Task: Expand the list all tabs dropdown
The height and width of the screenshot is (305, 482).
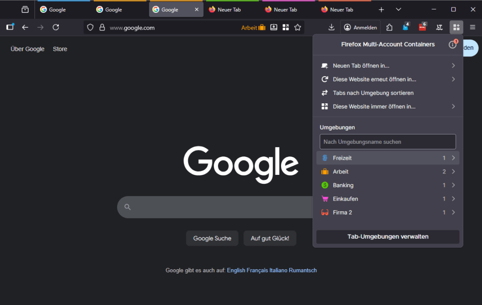Action: 398,9
